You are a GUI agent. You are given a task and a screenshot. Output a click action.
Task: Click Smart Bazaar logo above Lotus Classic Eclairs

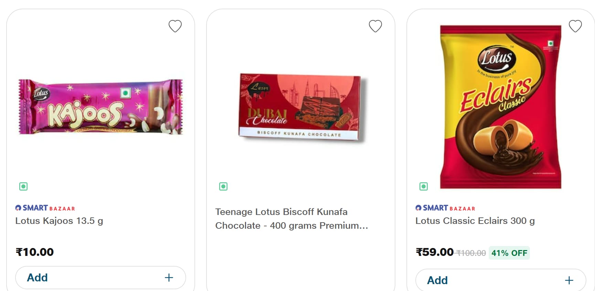pyautogui.click(x=445, y=208)
